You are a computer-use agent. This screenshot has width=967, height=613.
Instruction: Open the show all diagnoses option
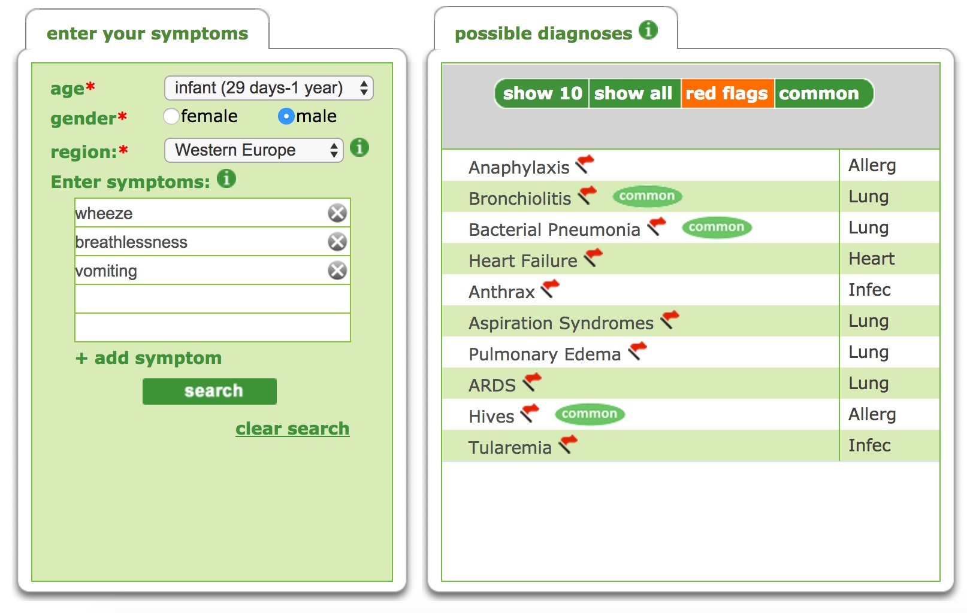(634, 93)
